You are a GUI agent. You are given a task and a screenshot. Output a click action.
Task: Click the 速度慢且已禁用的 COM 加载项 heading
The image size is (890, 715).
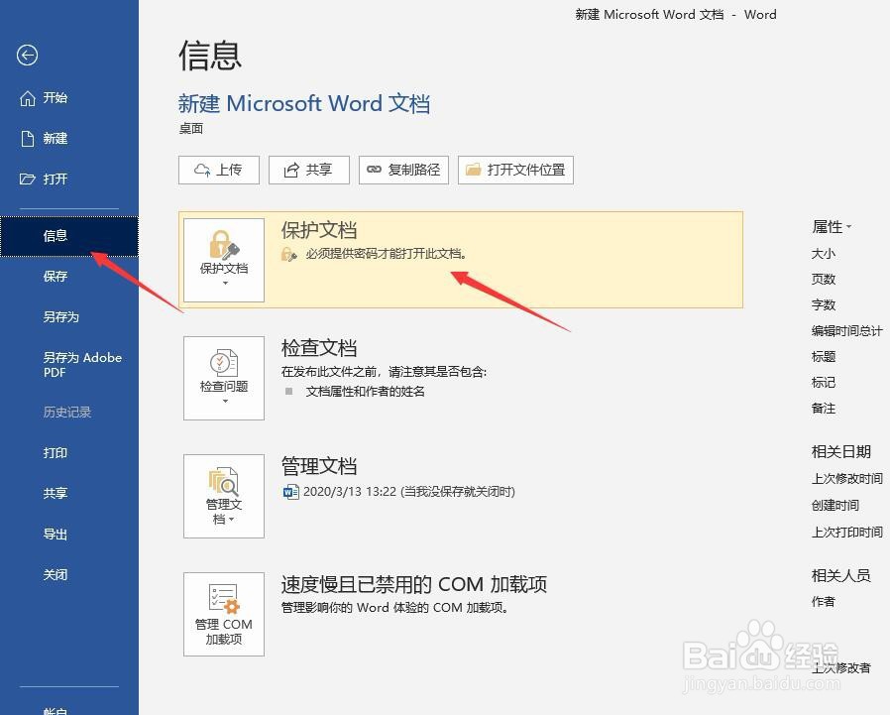point(414,584)
